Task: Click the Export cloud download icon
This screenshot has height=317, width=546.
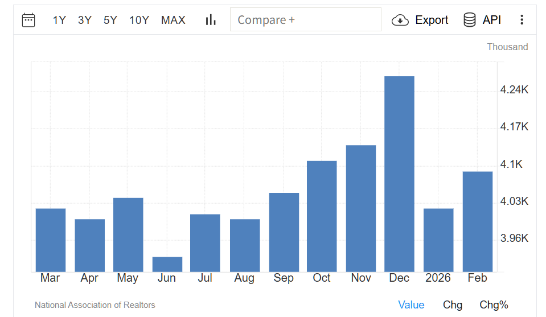Action: [400, 20]
